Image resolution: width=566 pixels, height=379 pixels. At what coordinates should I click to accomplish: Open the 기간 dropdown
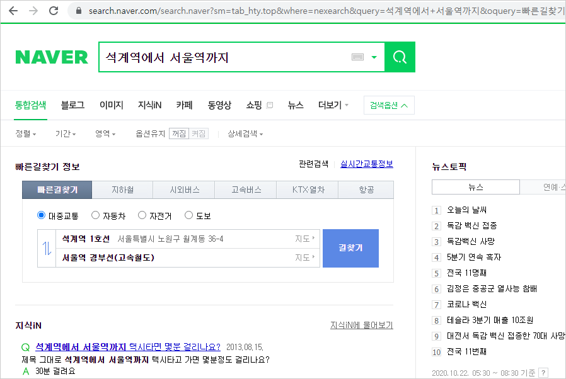[x=66, y=134]
